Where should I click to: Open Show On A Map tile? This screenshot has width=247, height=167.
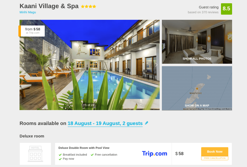coord(197,88)
